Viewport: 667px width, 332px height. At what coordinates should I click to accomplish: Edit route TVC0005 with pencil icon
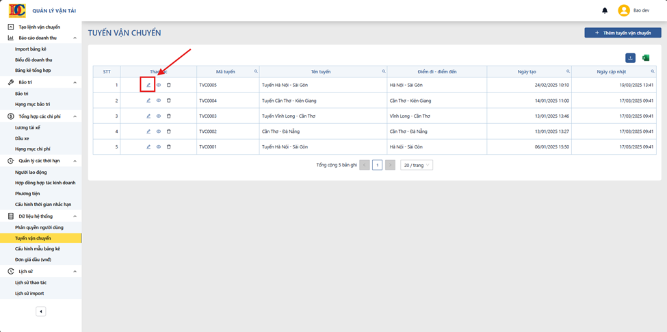148,85
